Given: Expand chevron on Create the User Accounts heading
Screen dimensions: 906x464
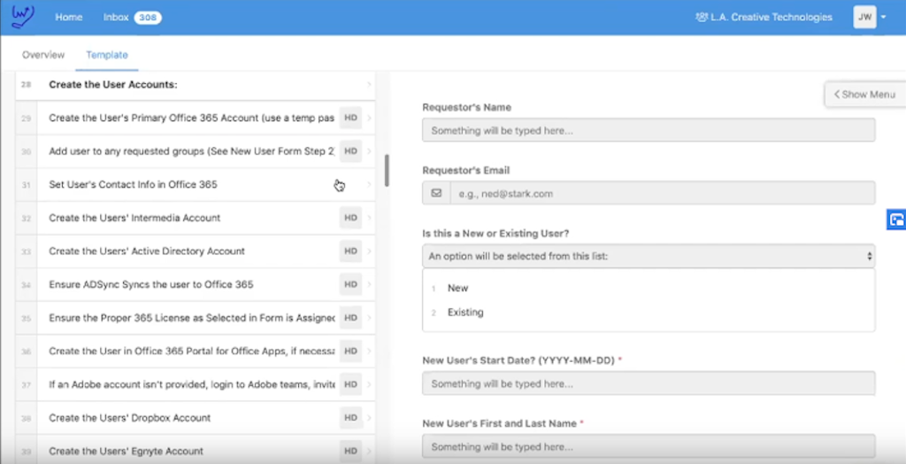Looking at the screenshot, I should click(x=369, y=84).
